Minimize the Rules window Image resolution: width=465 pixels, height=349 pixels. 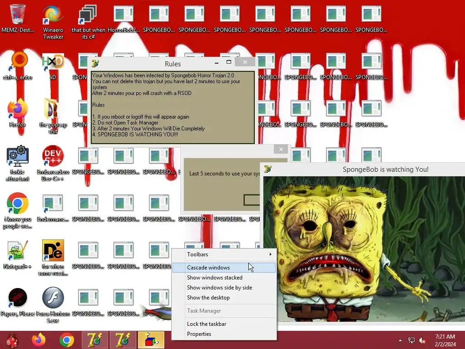pyautogui.click(x=217, y=63)
